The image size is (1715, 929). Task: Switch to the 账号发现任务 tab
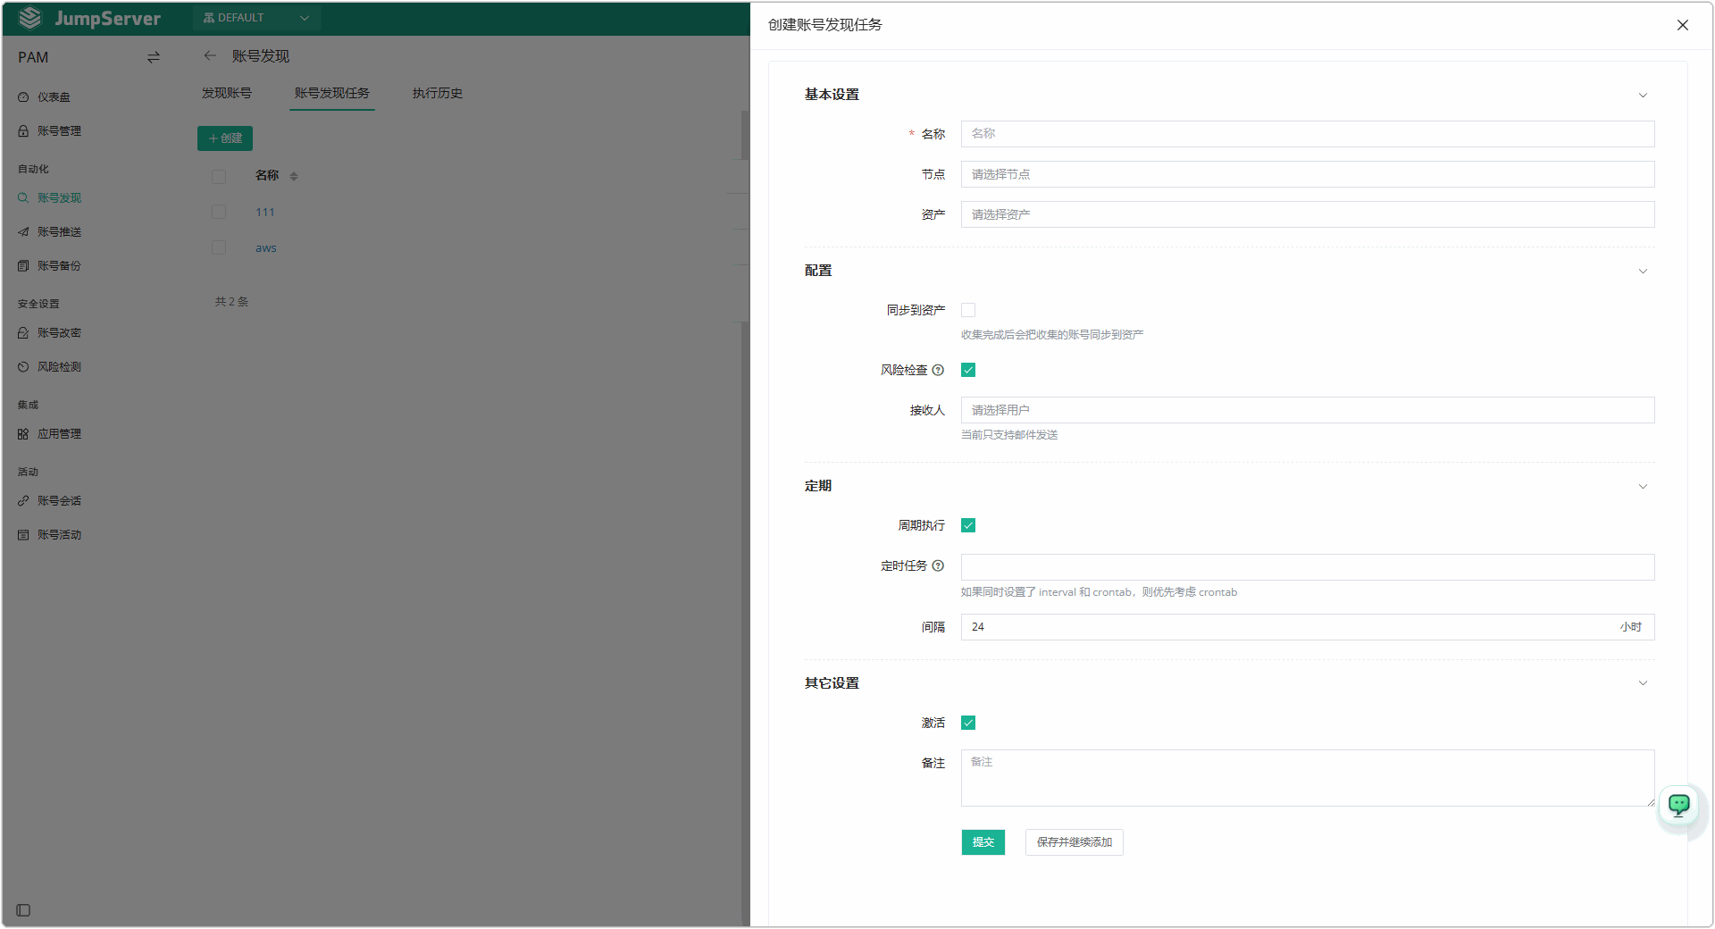point(332,93)
